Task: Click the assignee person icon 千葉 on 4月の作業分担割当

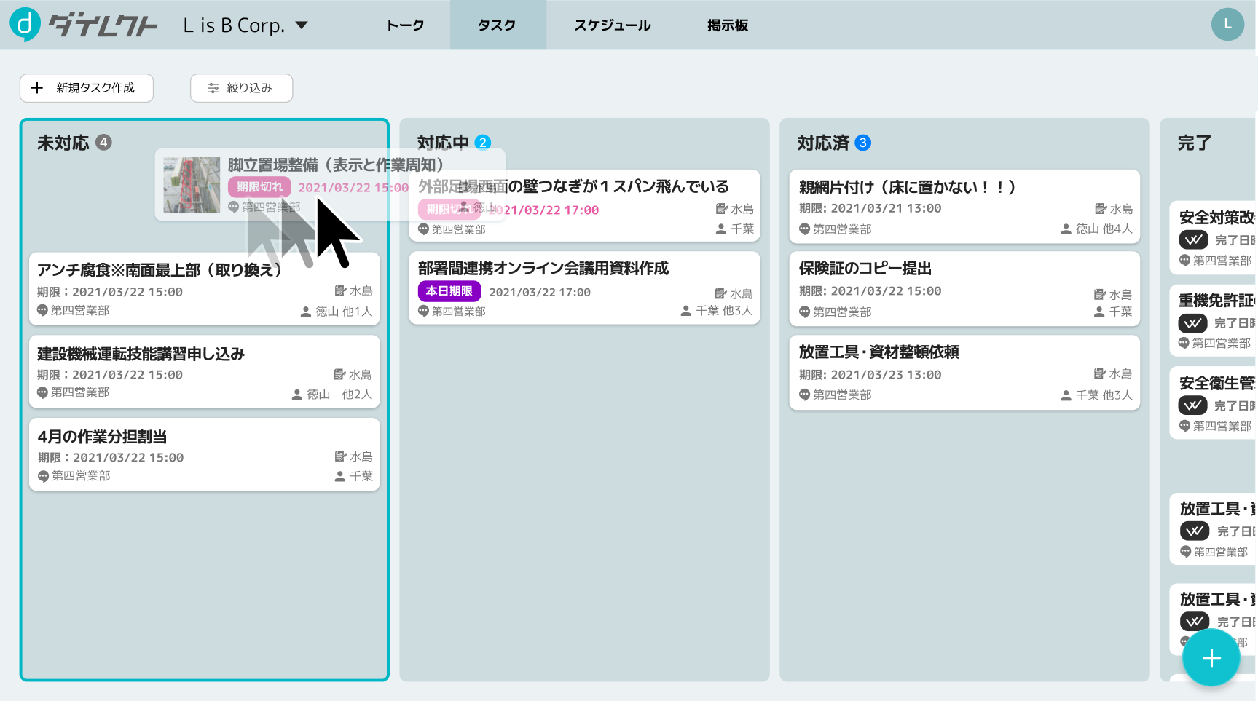Action: tap(339, 476)
